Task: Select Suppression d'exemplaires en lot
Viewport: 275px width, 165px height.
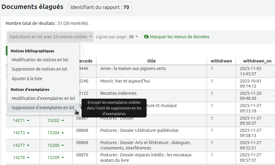Action: (43, 108)
